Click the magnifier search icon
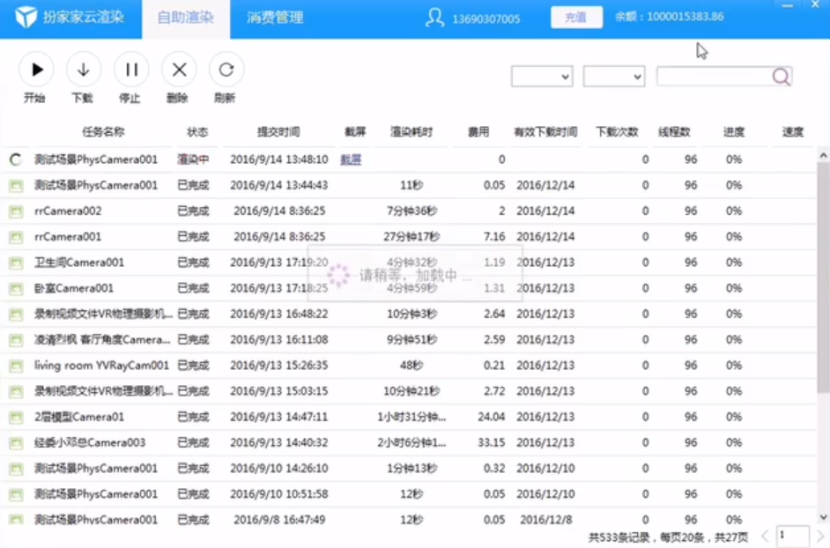 coord(781,77)
